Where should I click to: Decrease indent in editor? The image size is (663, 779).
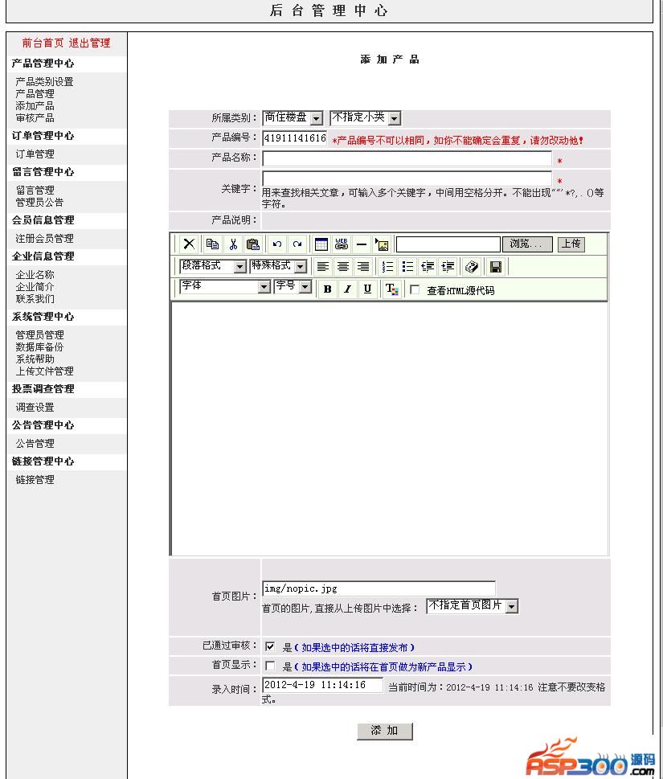point(428,267)
